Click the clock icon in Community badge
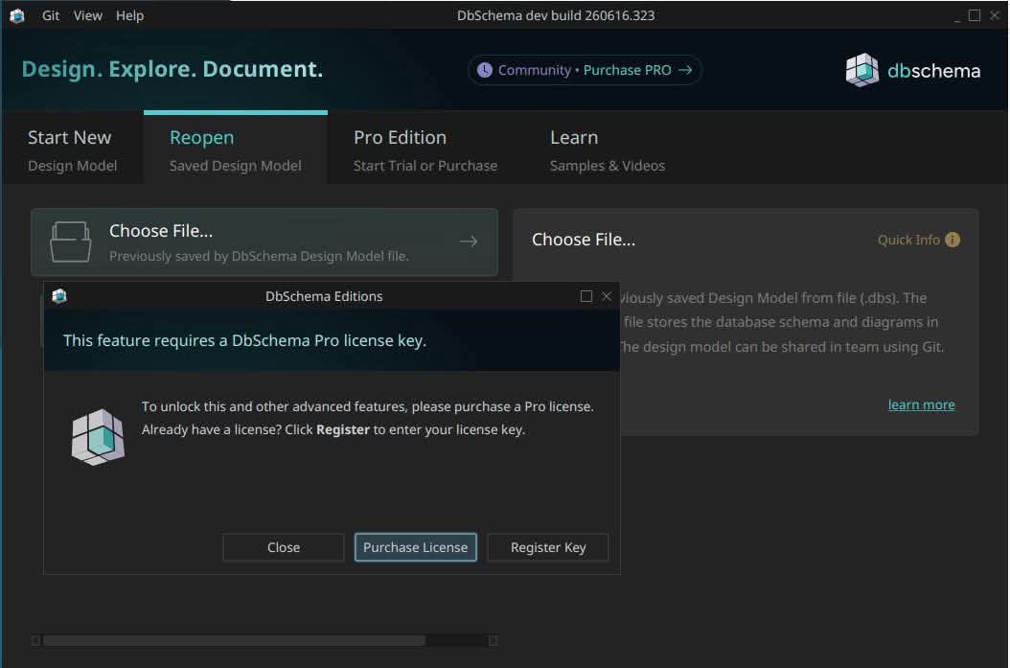 tap(484, 70)
